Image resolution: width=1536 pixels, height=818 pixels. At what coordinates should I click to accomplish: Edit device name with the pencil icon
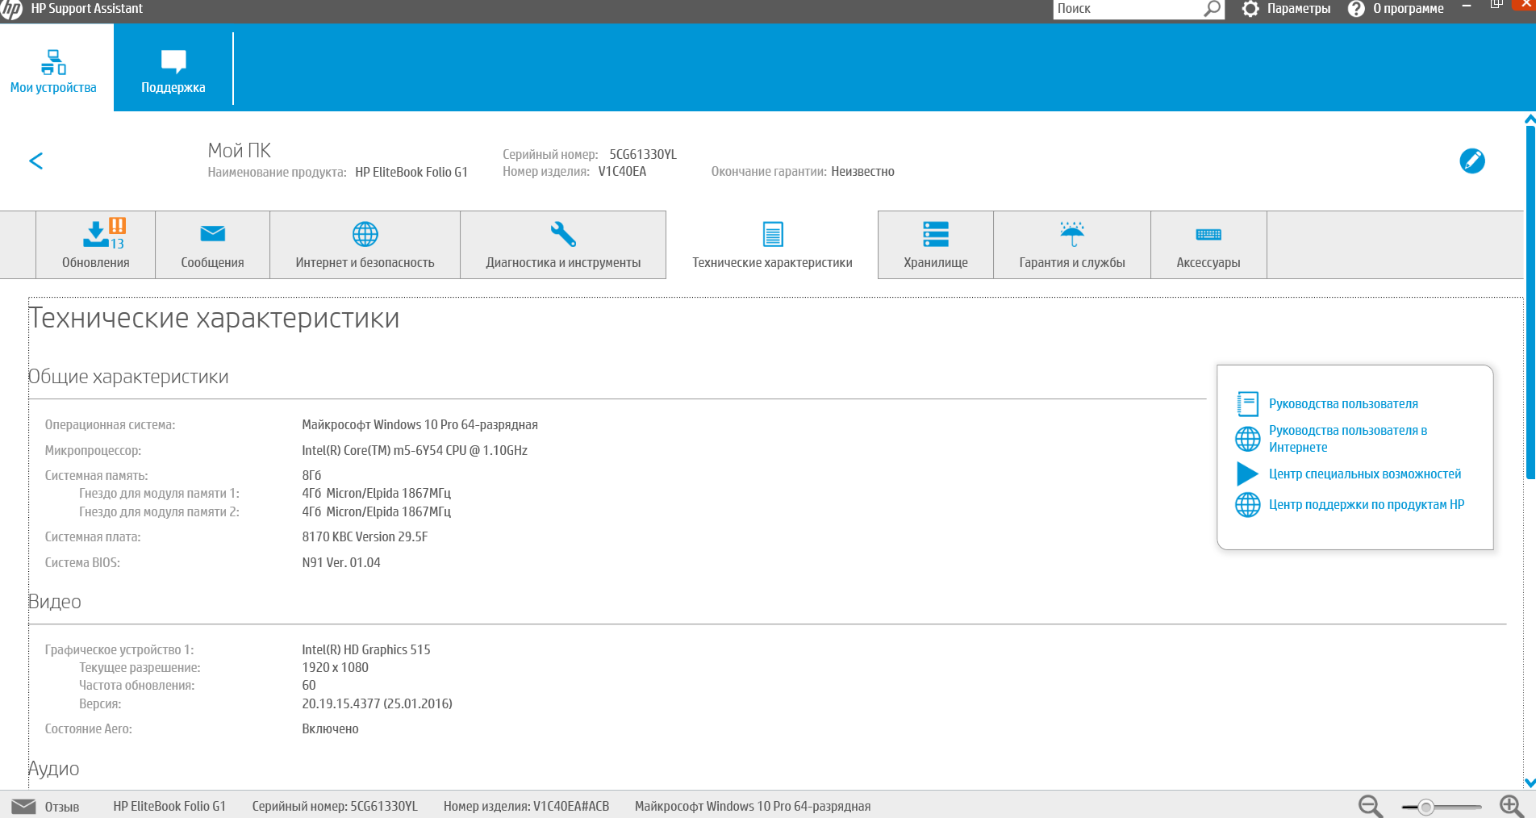click(x=1471, y=161)
